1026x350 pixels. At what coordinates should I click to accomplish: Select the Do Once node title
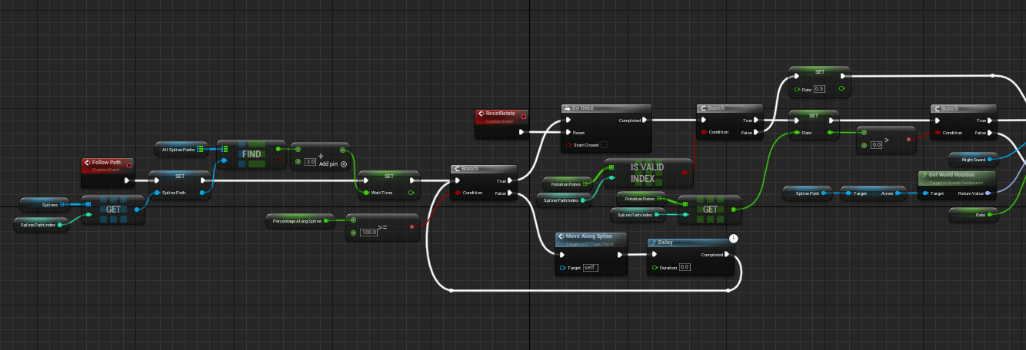583,108
